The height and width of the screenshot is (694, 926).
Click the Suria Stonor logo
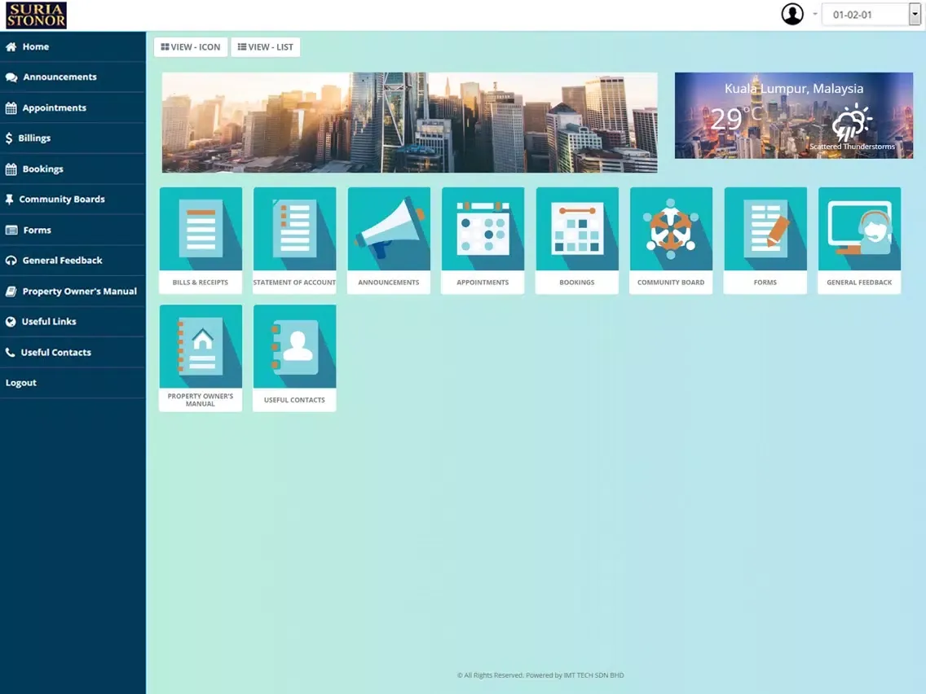(36, 15)
